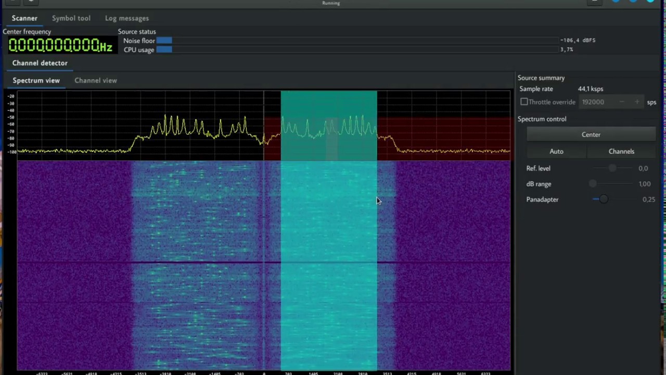Click the Panadapter value 0,25
Image resolution: width=666 pixels, height=375 pixels.
[x=649, y=199]
